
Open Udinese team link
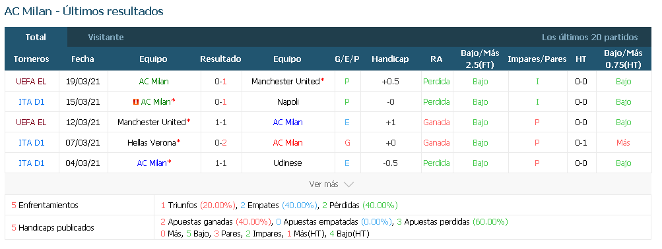pyautogui.click(x=288, y=163)
